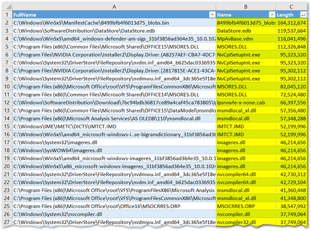Viewport: 311px width, 231px height.
Task: Click length value 41,348,800
Action: (291, 198)
